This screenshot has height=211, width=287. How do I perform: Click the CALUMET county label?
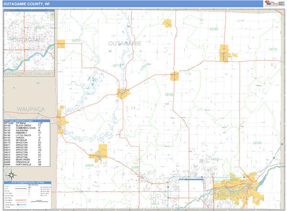tap(44, 74)
